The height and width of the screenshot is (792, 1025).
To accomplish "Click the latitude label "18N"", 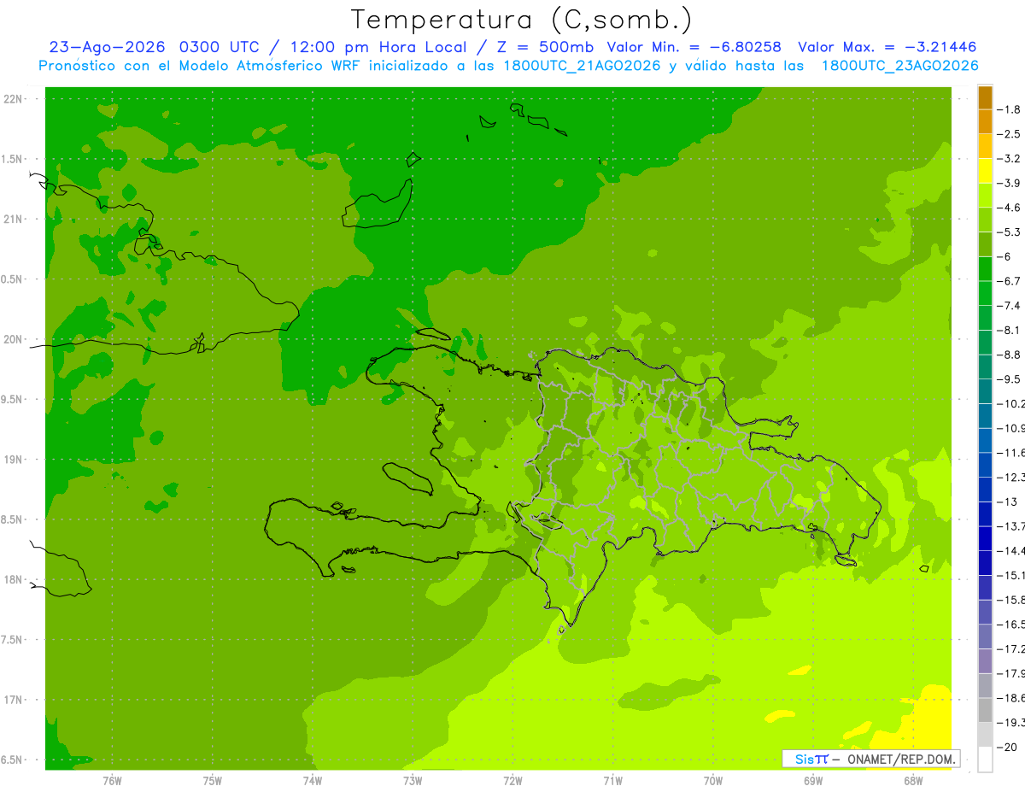I will [13, 580].
